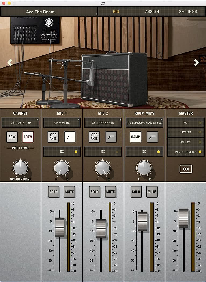
Task: Click the Mic 1 low-cut filter icon
Action: [x=70, y=137]
